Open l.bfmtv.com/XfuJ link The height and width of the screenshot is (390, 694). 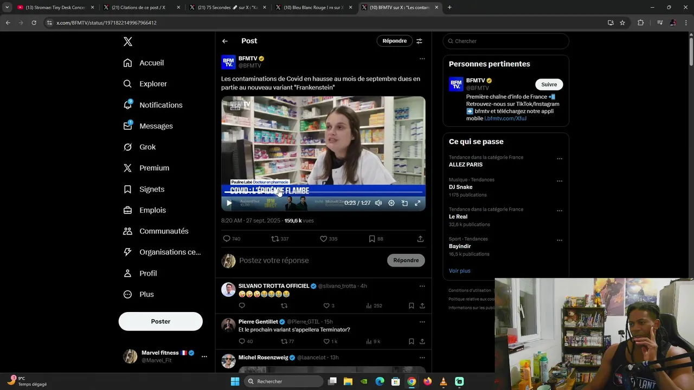point(505,118)
